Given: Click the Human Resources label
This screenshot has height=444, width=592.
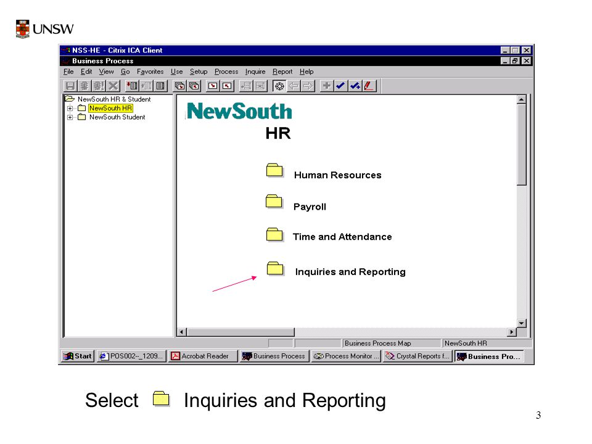Looking at the screenshot, I should [x=337, y=175].
